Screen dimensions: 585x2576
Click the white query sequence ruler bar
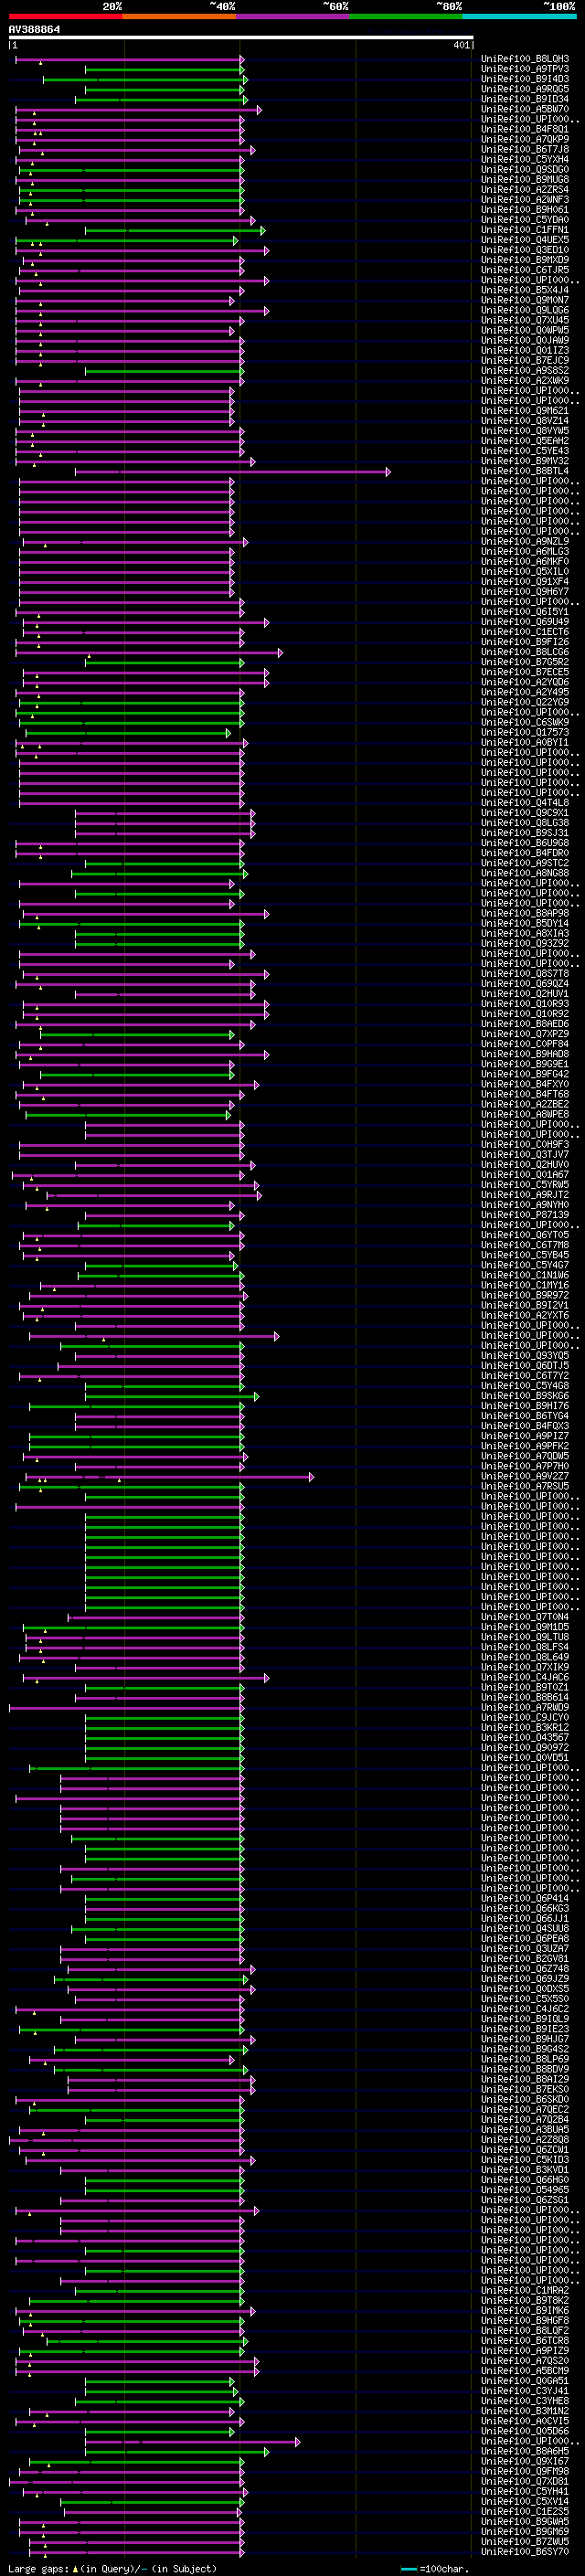241,38
